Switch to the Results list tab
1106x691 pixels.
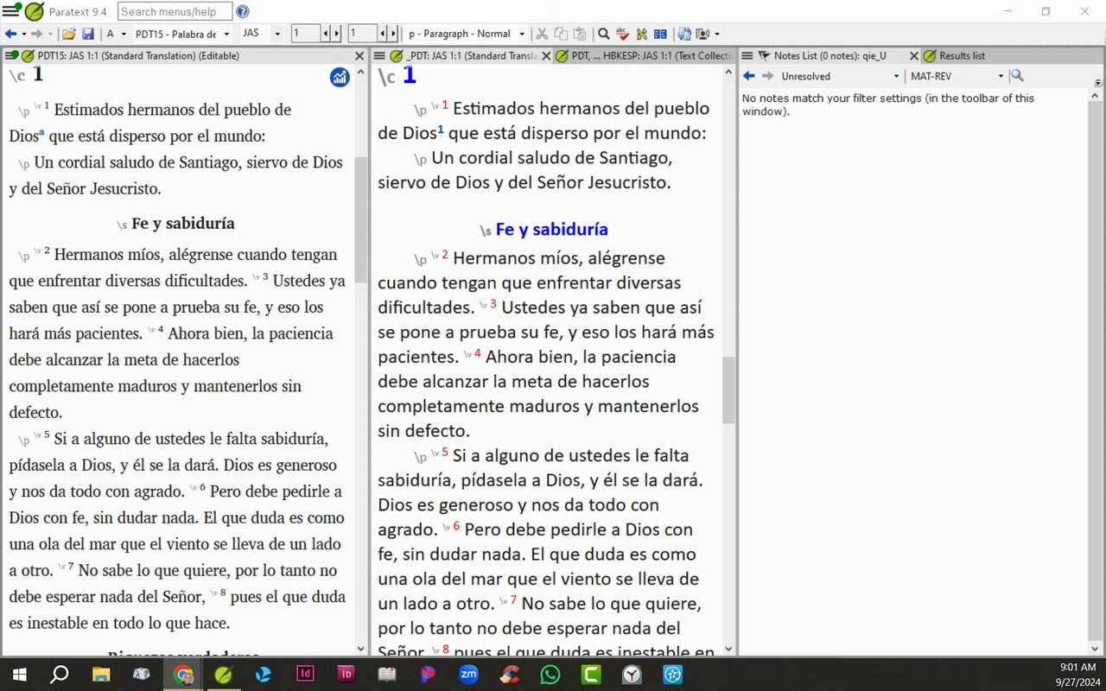coord(961,55)
